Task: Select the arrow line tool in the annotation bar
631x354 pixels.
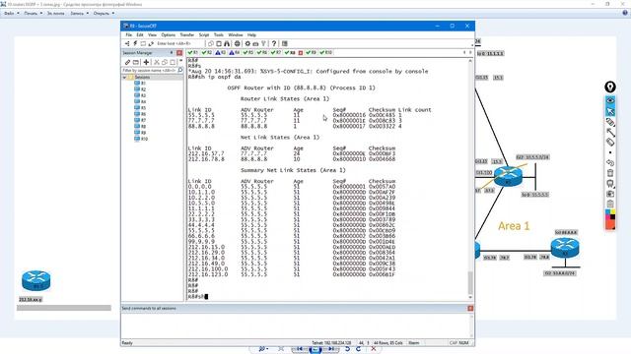Action: (610, 132)
